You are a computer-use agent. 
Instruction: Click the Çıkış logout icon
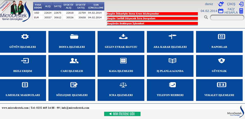(241, 4)
